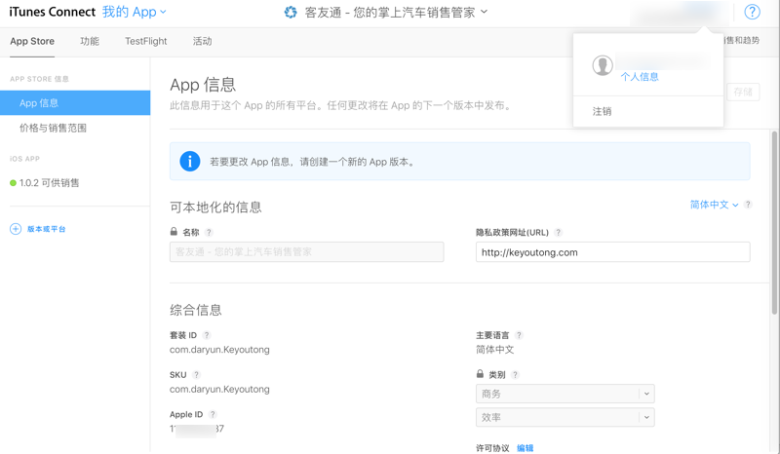
Task: Click the plus icon beside 版本或平台
Action: click(x=16, y=229)
